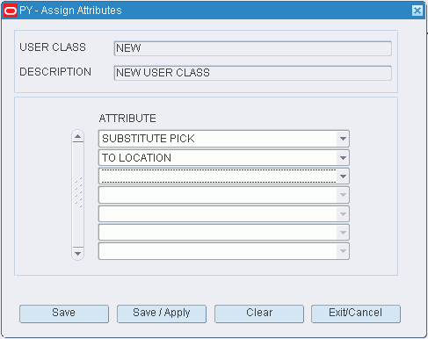428x339 pixels.
Task: Click the Clear button
Action: tap(259, 314)
